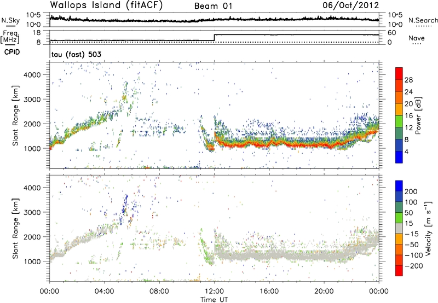Click the 'tau (fast) 503' text

coord(76,54)
